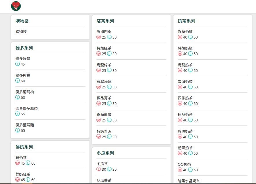This screenshot has height=184, width=256.
Task: Pick M size icon for 錫蘭奶紅
Action: 180,37
